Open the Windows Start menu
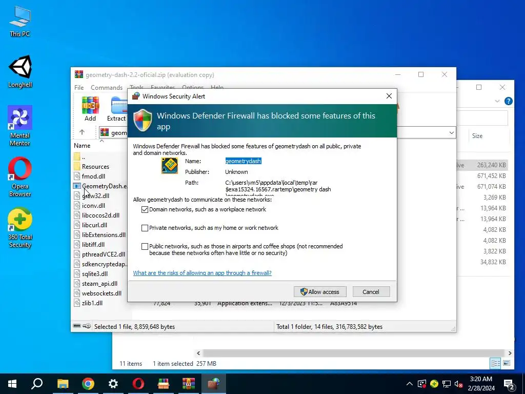The width and height of the screenshot is (525, 394). click(12, 384)
